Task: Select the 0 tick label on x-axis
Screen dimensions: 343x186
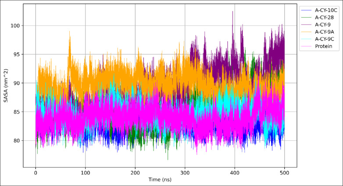Action: click(x=36, y=173)
